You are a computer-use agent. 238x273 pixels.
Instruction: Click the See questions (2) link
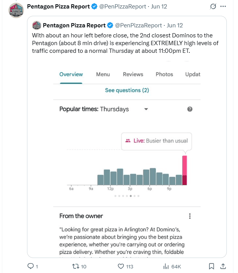(127, 90)
